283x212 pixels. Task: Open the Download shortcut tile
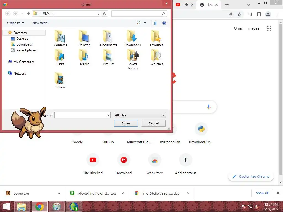[124, 165]
